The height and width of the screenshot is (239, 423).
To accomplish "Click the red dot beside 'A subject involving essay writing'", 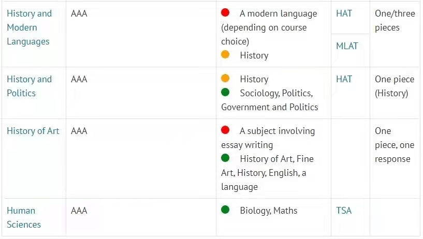I will tap(225, 130).
